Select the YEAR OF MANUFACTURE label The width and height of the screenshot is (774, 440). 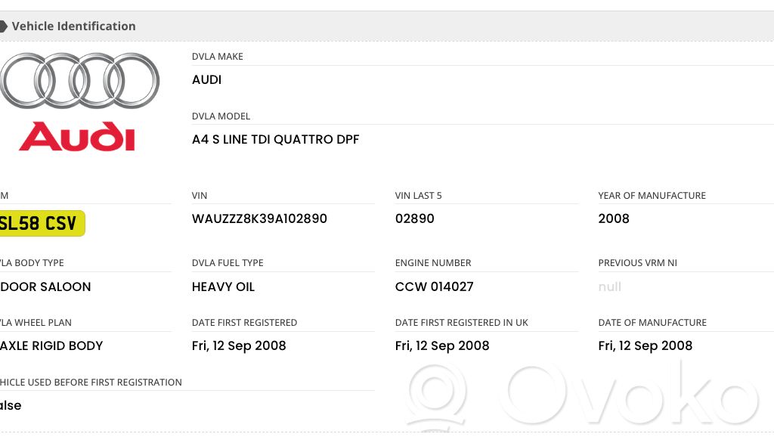652,196
